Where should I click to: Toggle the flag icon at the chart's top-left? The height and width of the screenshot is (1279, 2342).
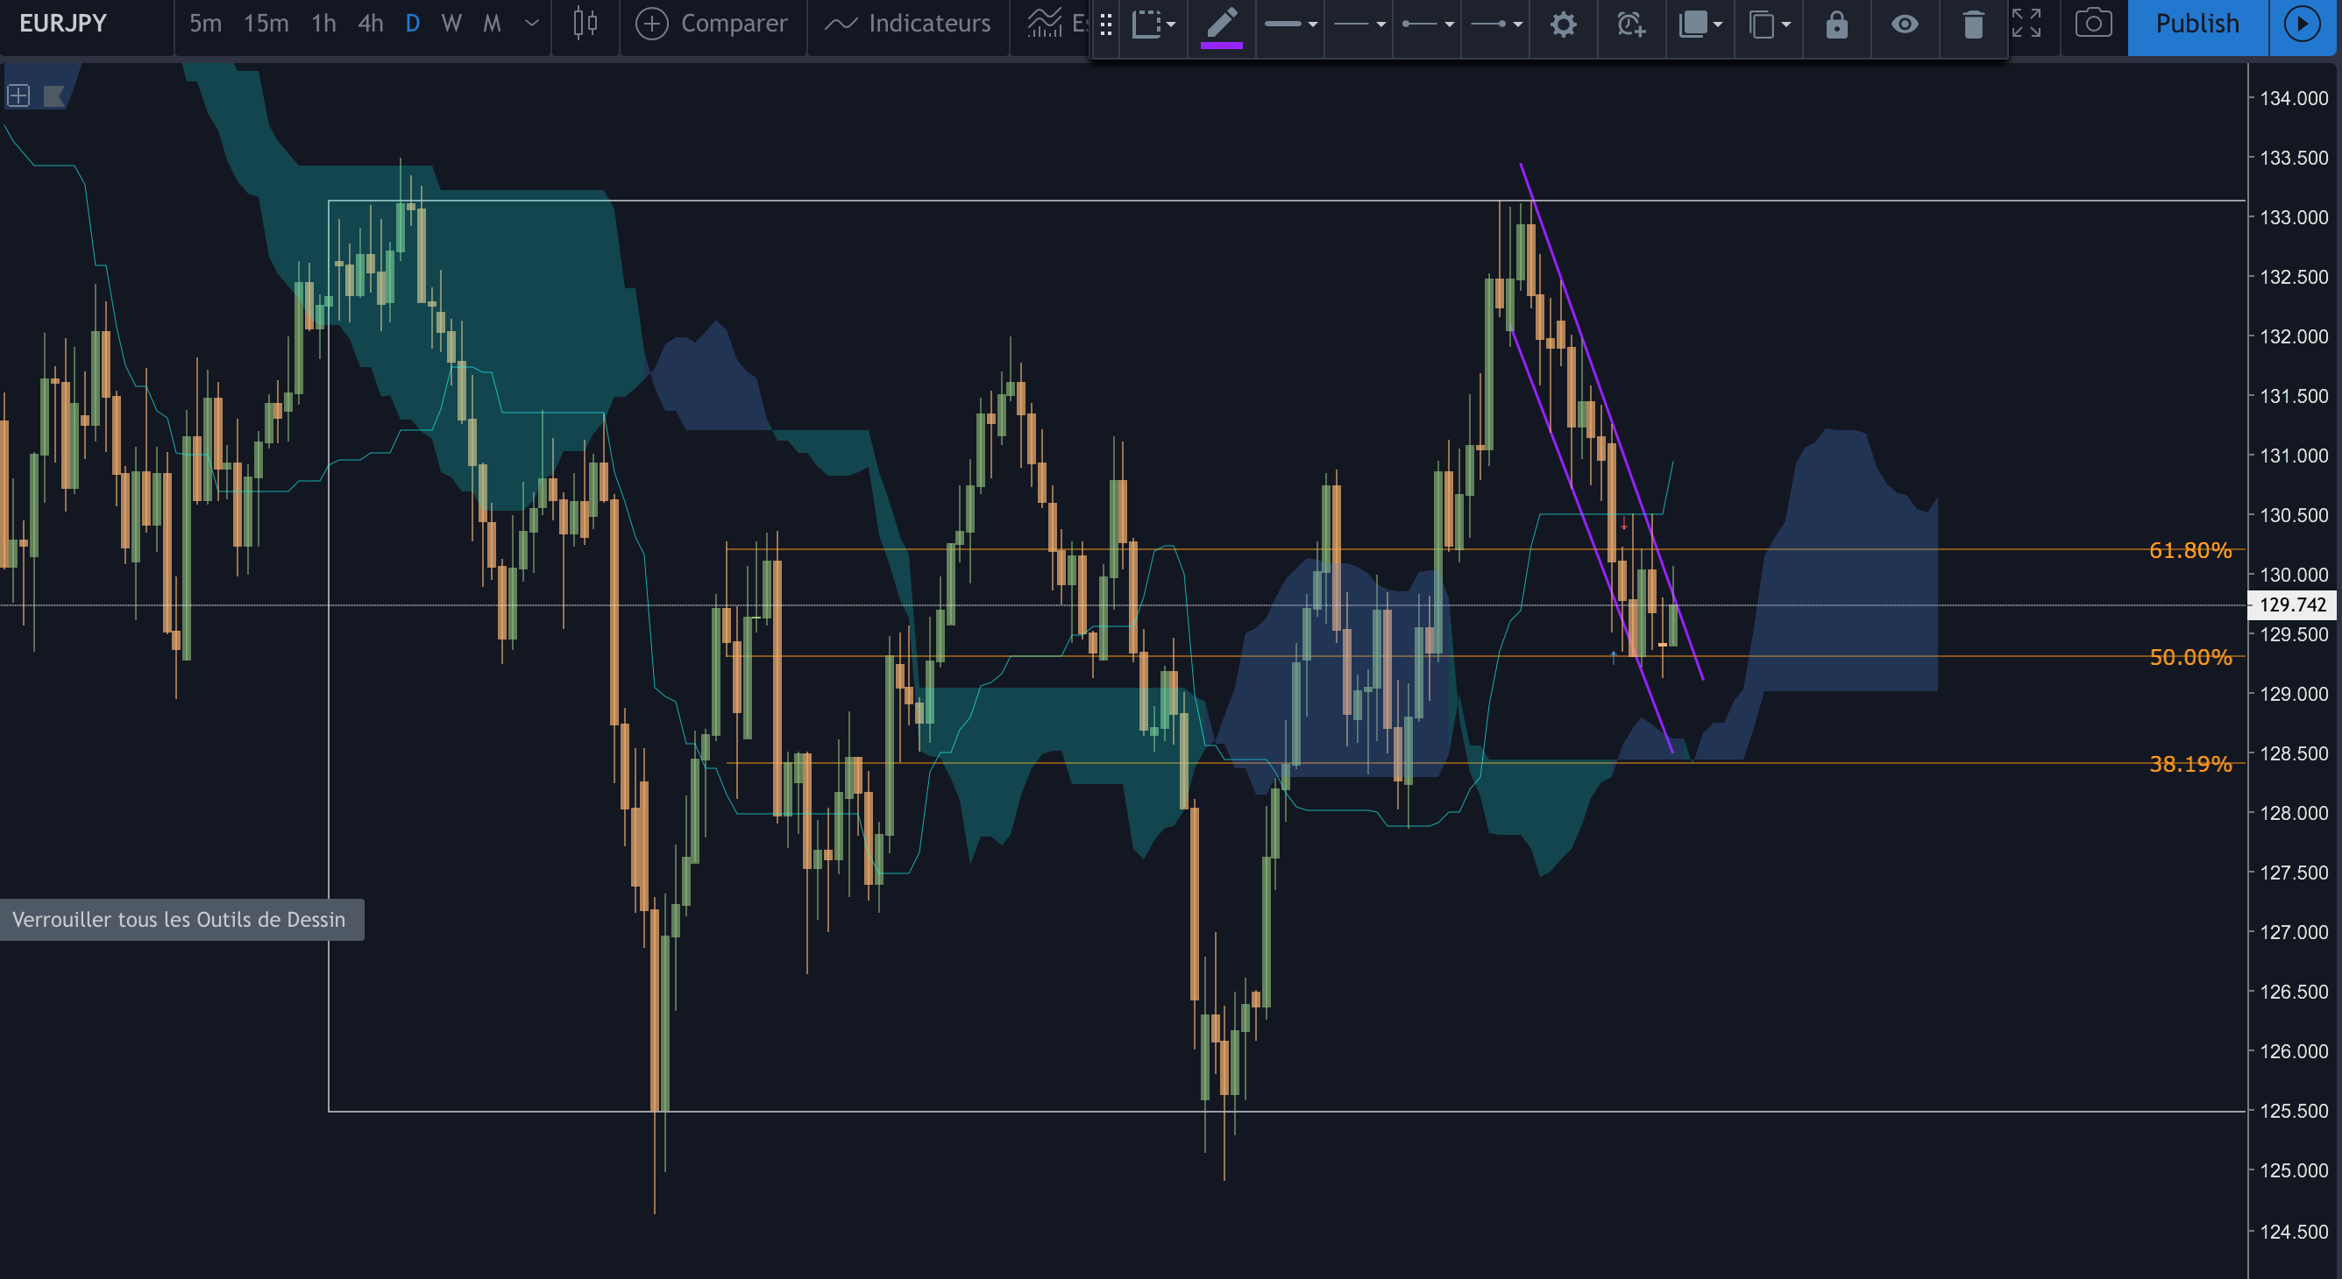pos(53,95)
